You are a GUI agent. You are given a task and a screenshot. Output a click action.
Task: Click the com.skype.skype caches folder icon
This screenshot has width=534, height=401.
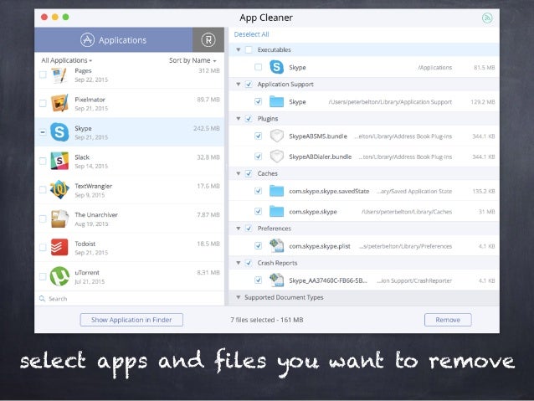tap(276, 211)
